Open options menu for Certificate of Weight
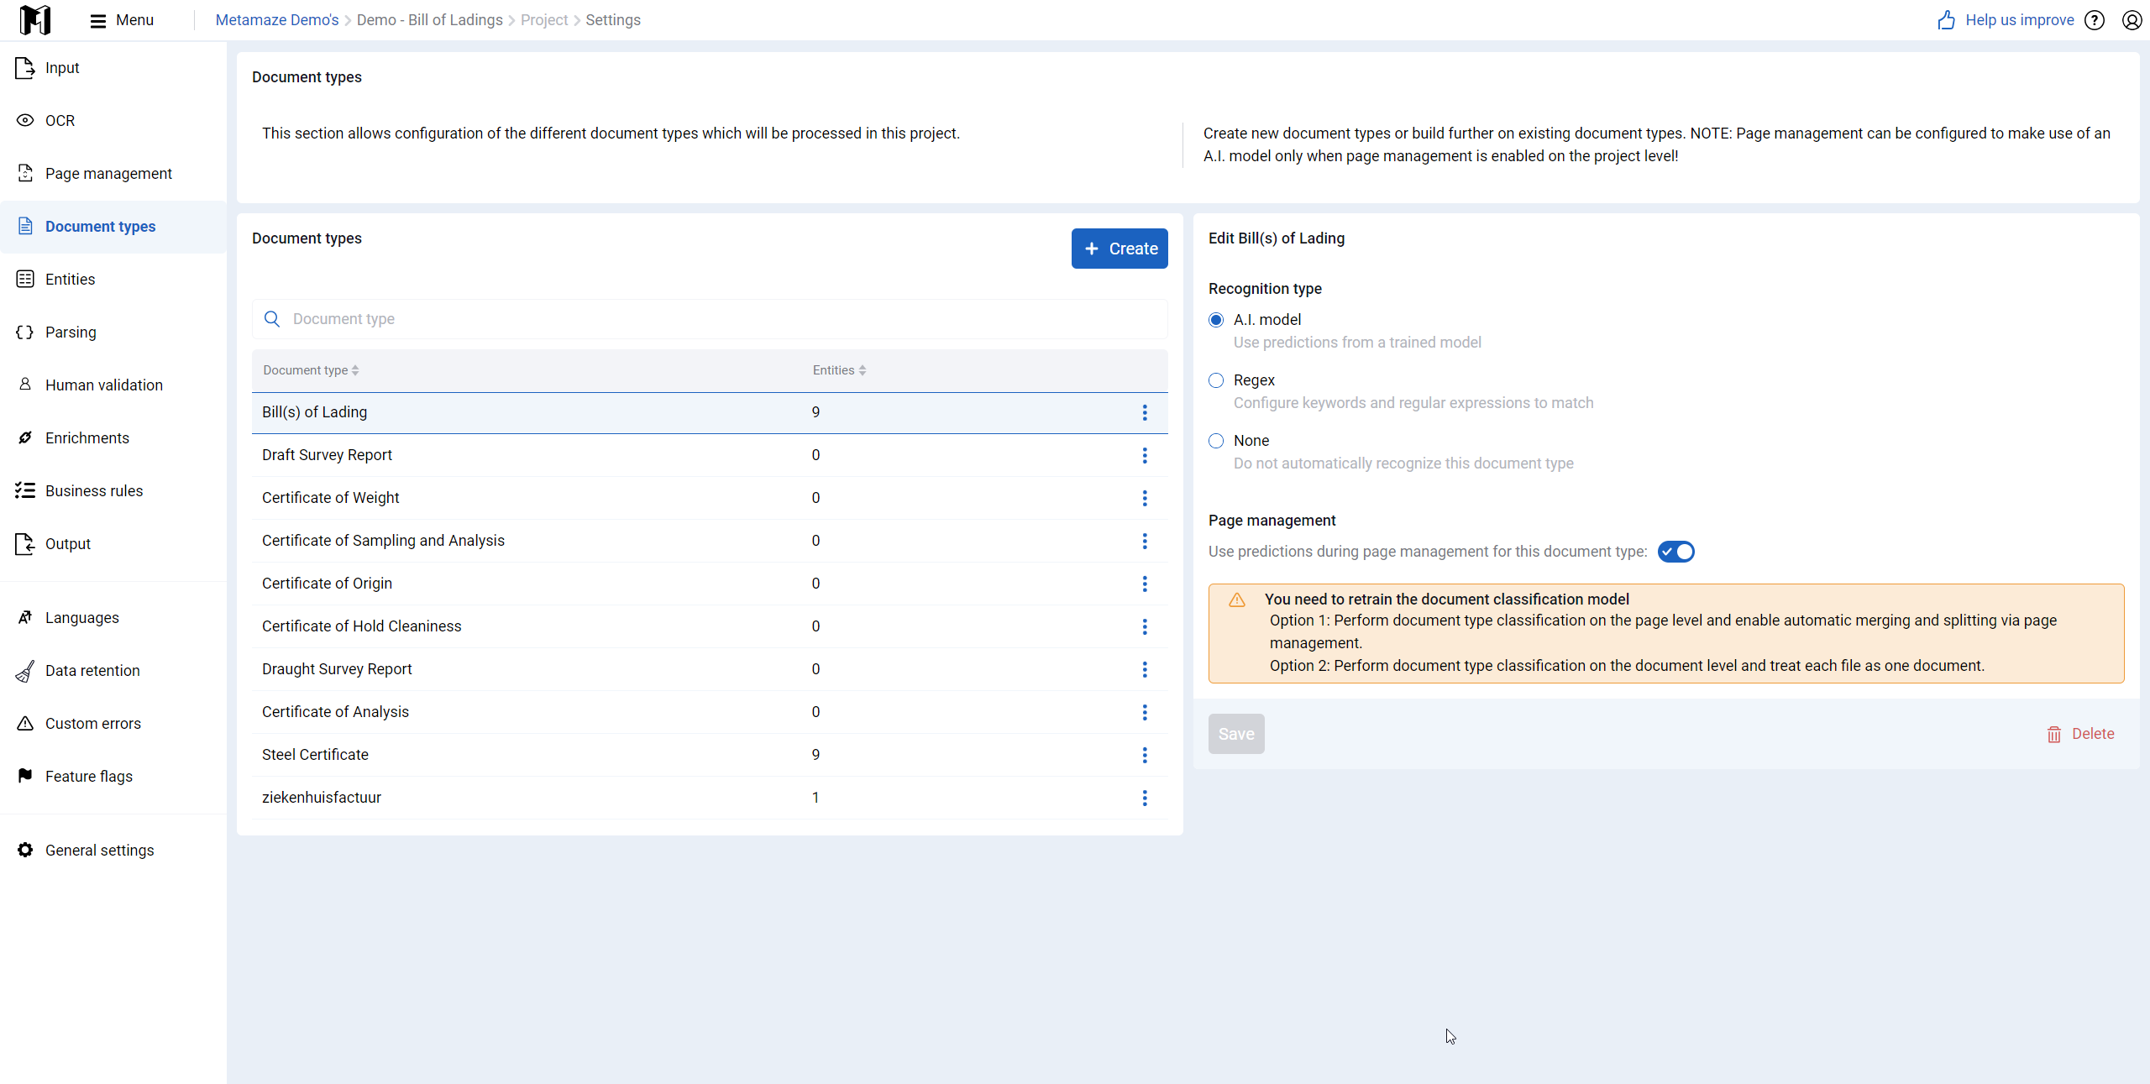Image resolution: width=2150 pixels, height=1084 pixels. tap(1145, 498)
